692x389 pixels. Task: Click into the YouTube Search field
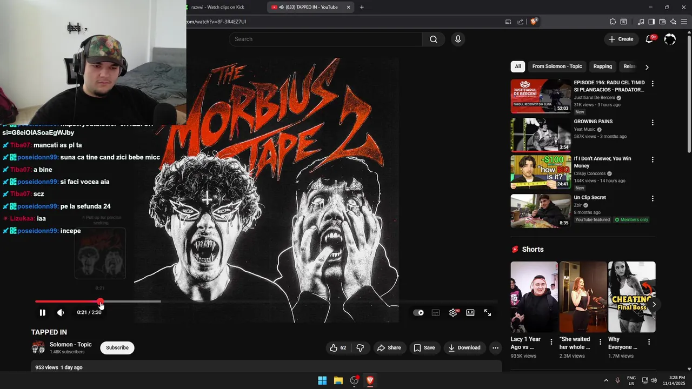point(325,39)
